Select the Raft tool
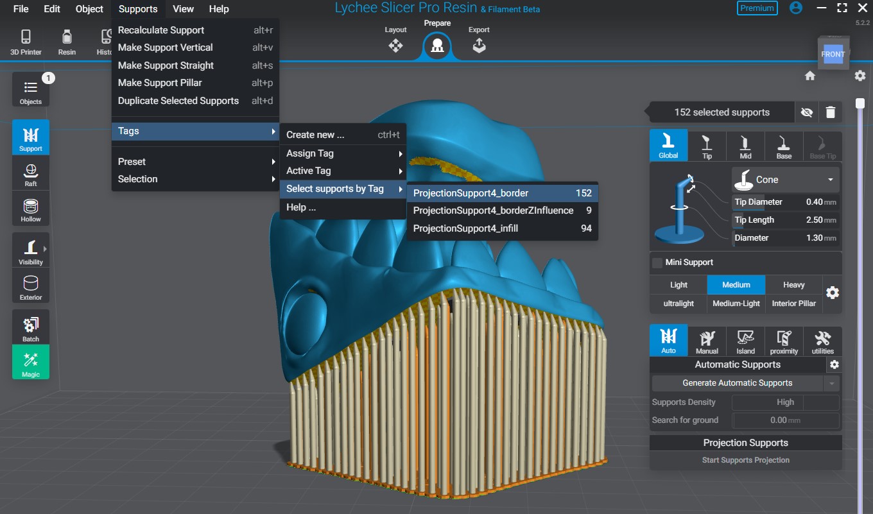The width and height of the screenshot is (873, 514). (x=31, y=175)
